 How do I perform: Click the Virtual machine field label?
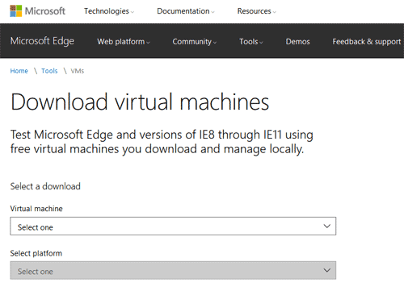pyautogui.click(x=36, y=209)
